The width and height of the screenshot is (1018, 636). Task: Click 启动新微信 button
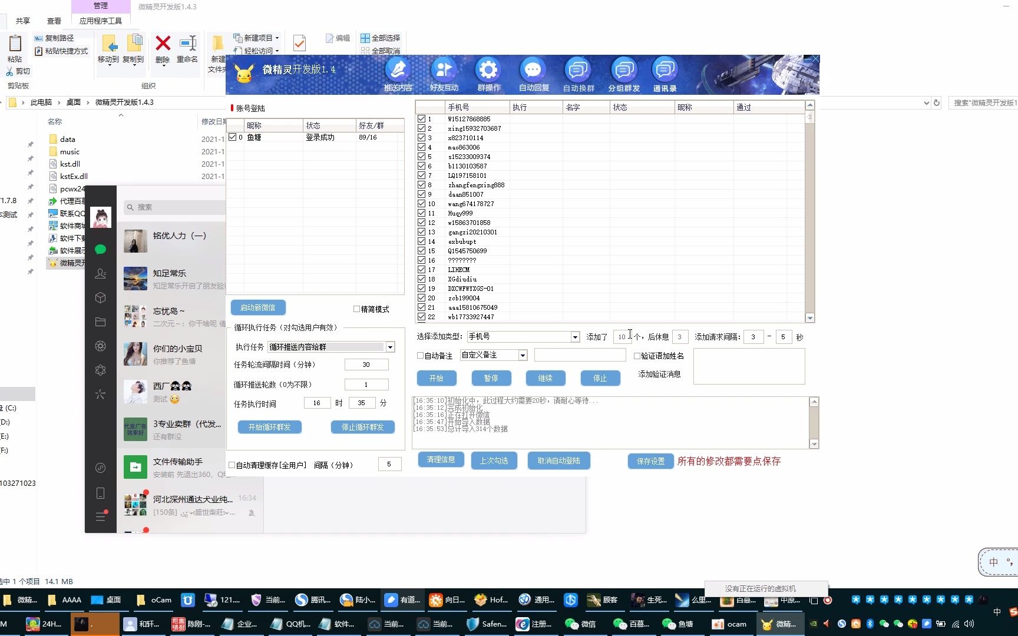(x=258, y=307)
